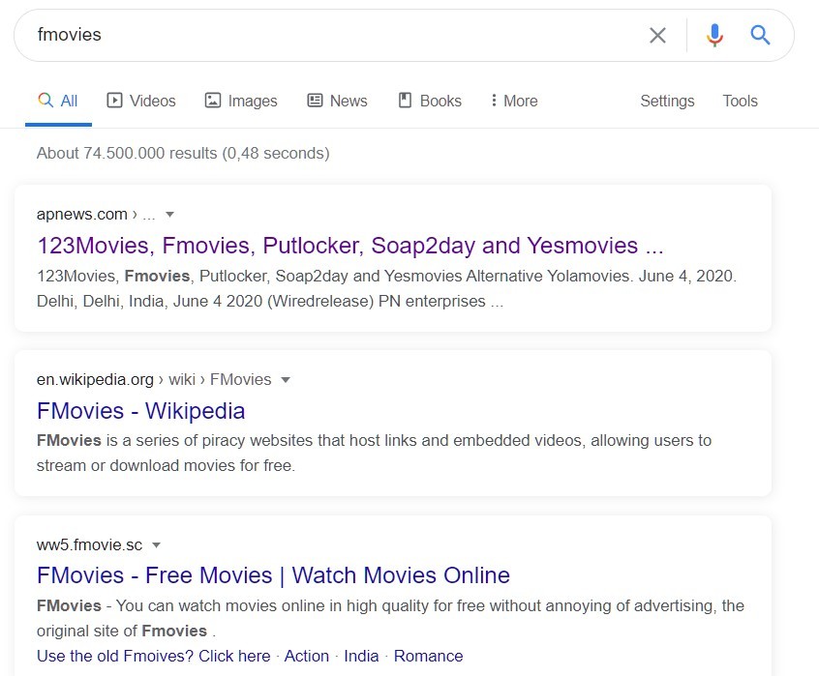Open the More search categories menu
The image size is (819, 676).
[x=514, y=101]
